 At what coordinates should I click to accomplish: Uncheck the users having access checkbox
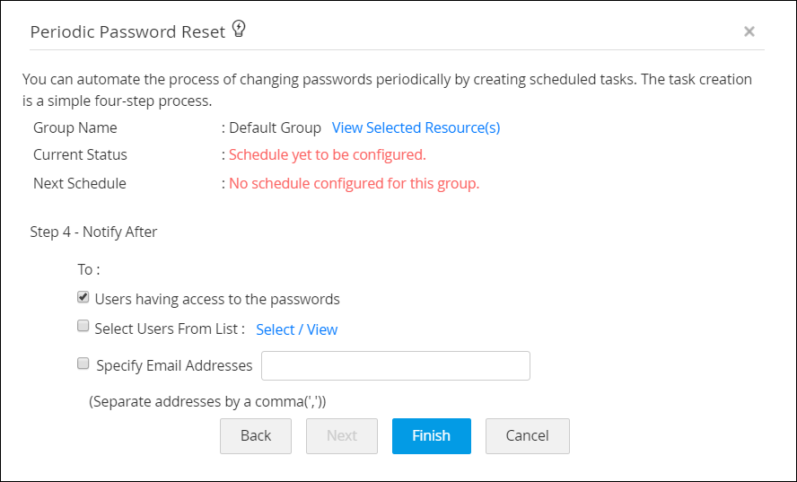(x=83, y=297)
